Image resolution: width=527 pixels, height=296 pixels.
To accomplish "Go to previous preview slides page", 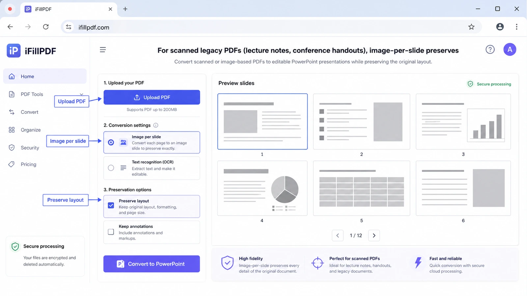I will pos(338,235).
